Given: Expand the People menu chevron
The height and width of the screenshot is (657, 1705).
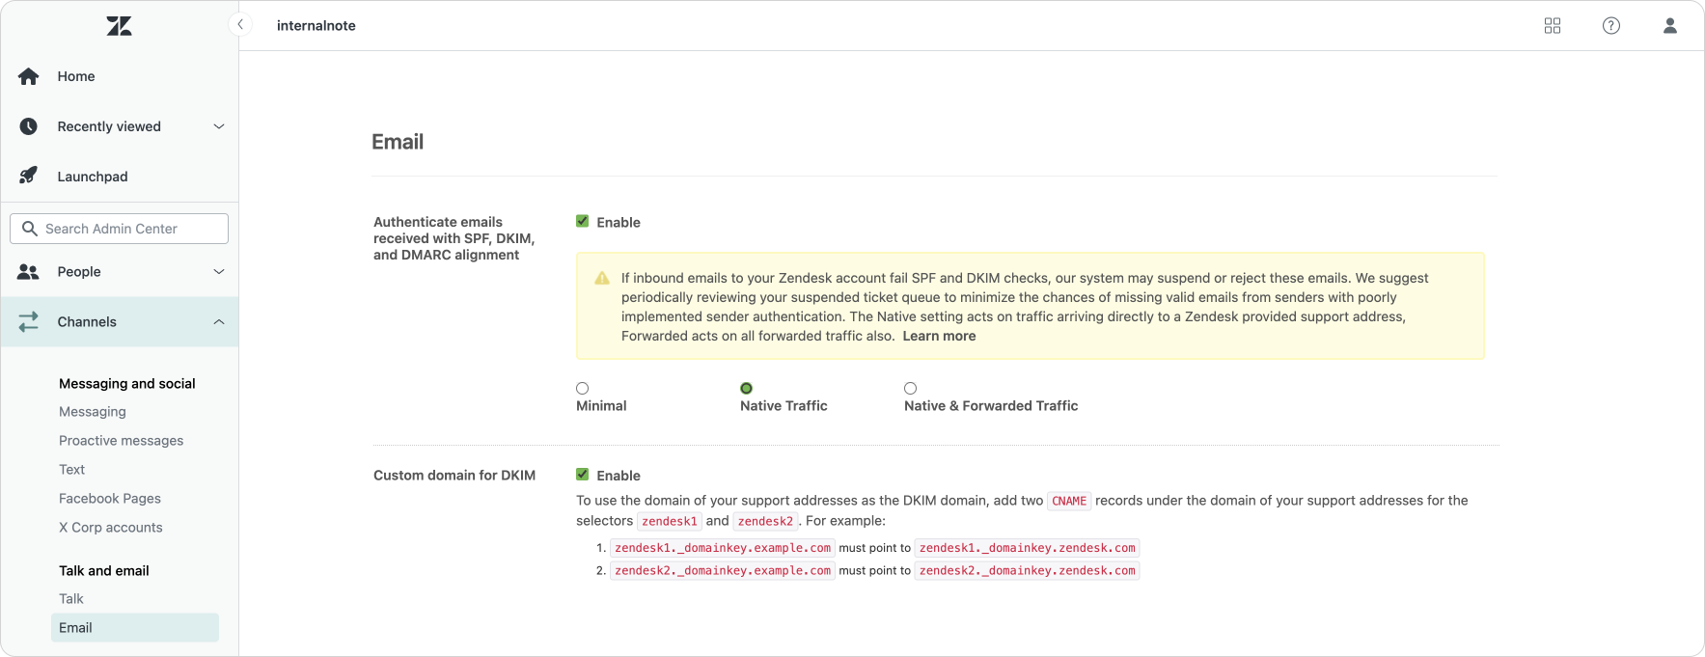Looking at the screenshot, I should coord(219,272).
